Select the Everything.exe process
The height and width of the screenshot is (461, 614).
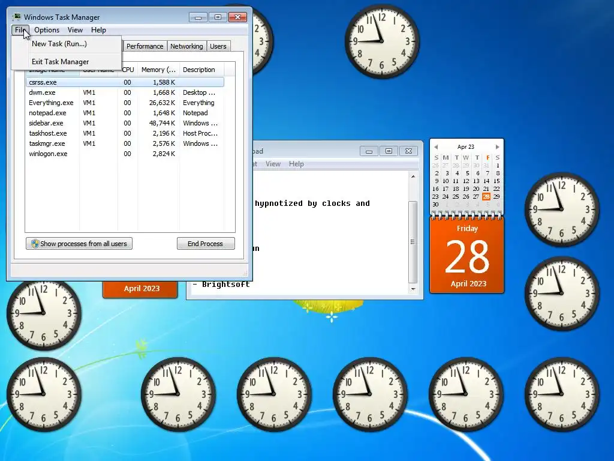tap(125, 103)
